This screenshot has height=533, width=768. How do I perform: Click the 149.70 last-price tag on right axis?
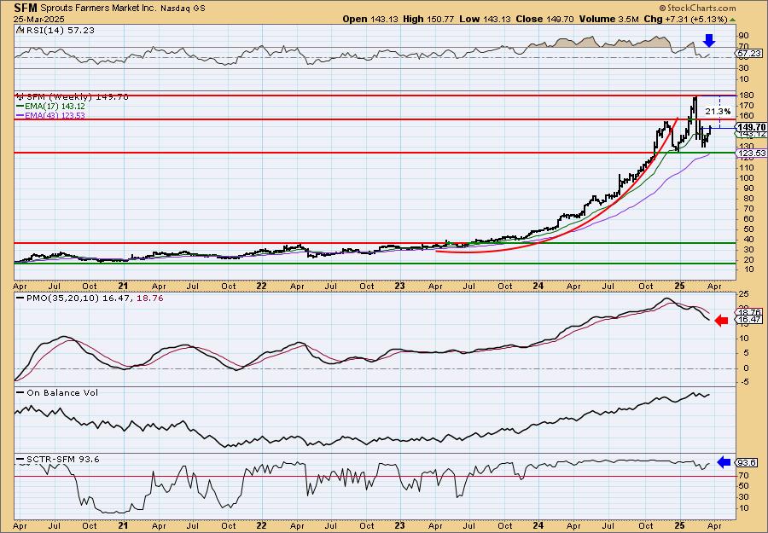[x=751, y=127]
